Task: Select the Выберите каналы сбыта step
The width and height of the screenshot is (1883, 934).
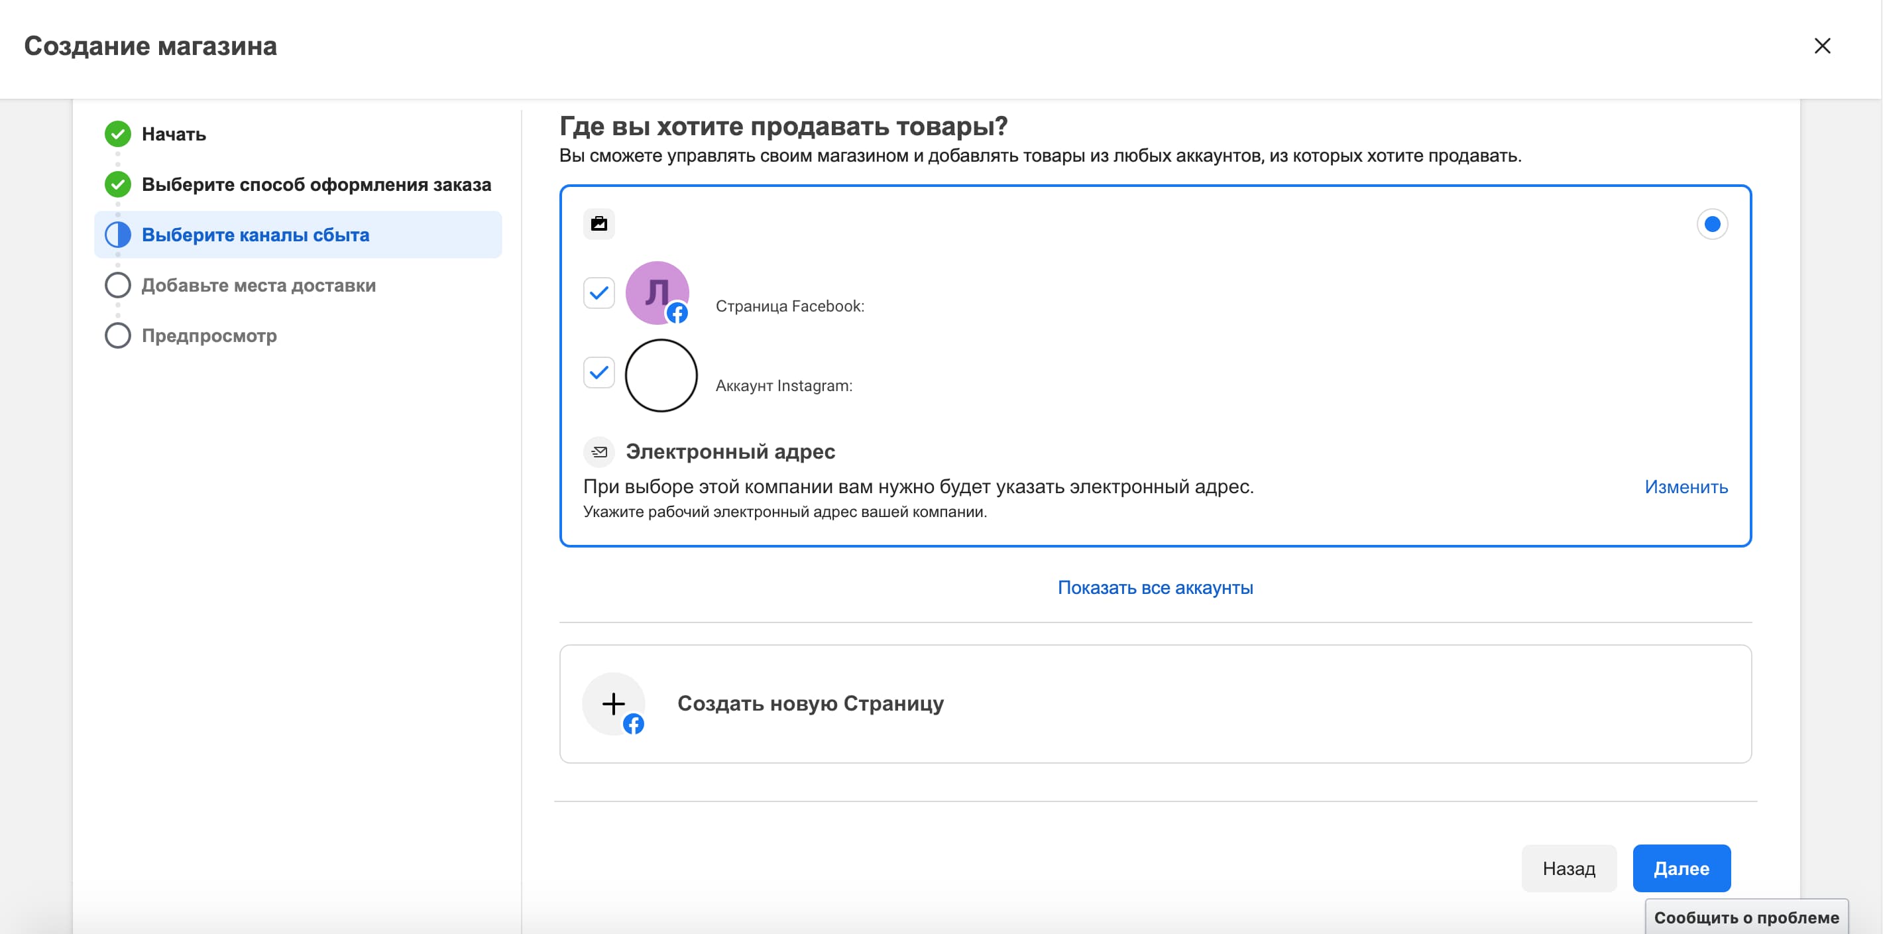Action: [298, 235]
